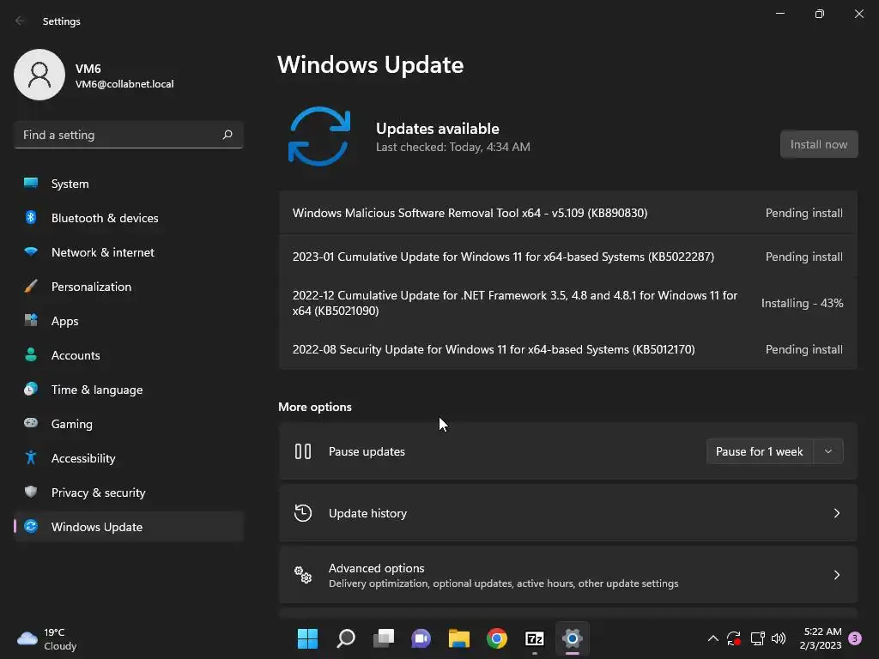
Task: Click the network tray icon
Action: 757,638
